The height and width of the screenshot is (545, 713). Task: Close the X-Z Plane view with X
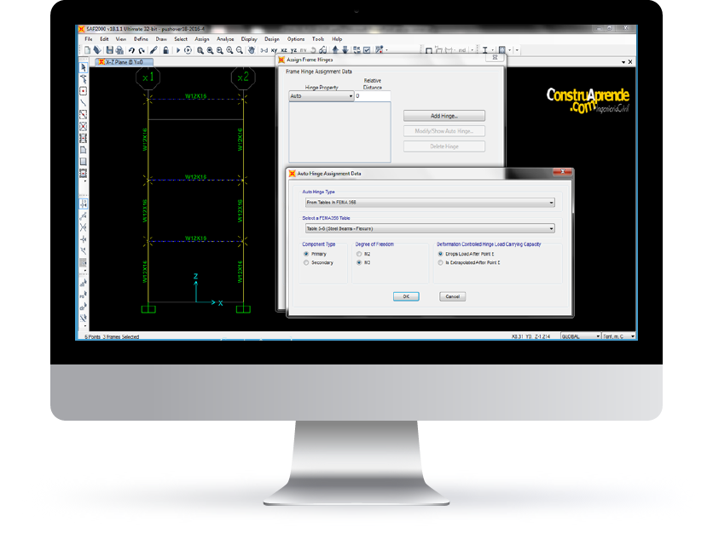(x=630, y=62)
